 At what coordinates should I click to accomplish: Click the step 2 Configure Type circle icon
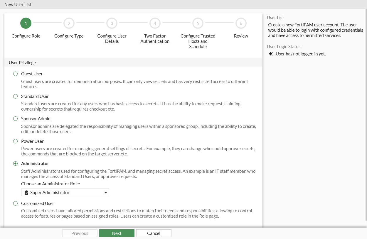pyautogui.click(x=69, y=23)
